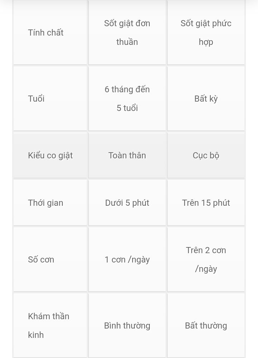Select the 'Kiểu co giật' row label
Screen dimensions: 258x358
coord(50,155)
